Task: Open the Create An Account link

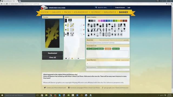Action: [x=120, y=8]
